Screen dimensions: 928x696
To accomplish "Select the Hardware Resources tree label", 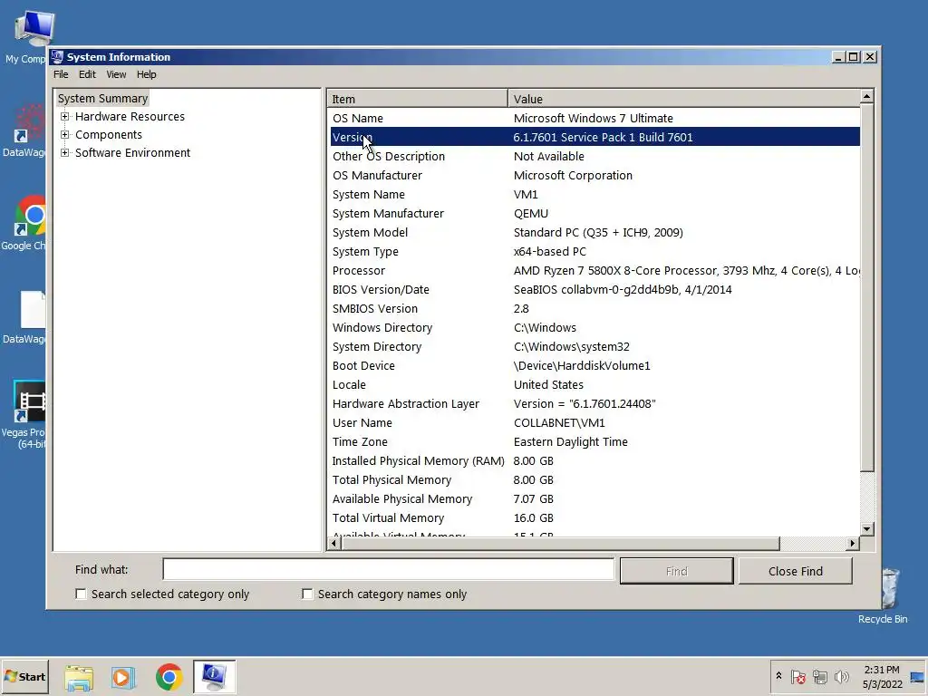I will (x=130, y=117).
